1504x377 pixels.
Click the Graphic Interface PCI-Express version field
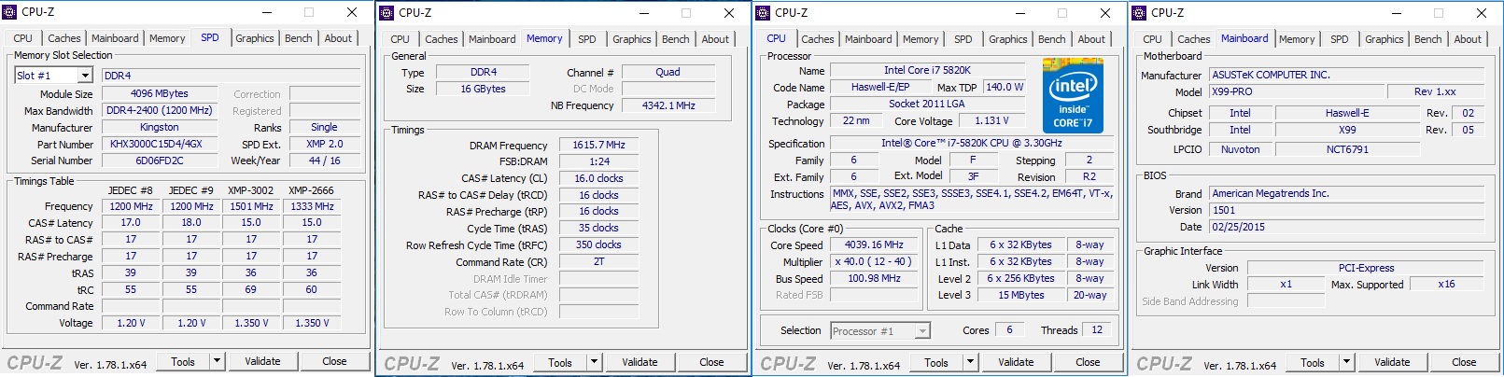coord(1365,268)
